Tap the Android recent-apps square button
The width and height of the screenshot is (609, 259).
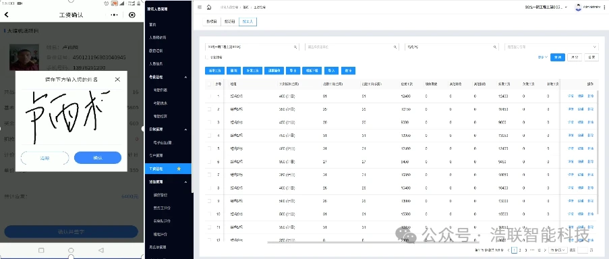[41, 250]
